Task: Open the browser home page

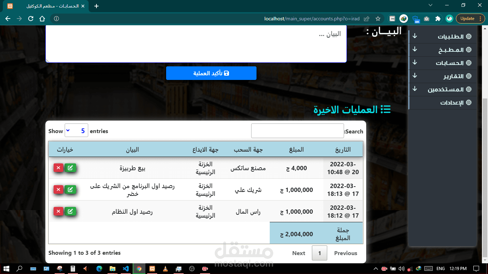Action: tap(42, 19)
